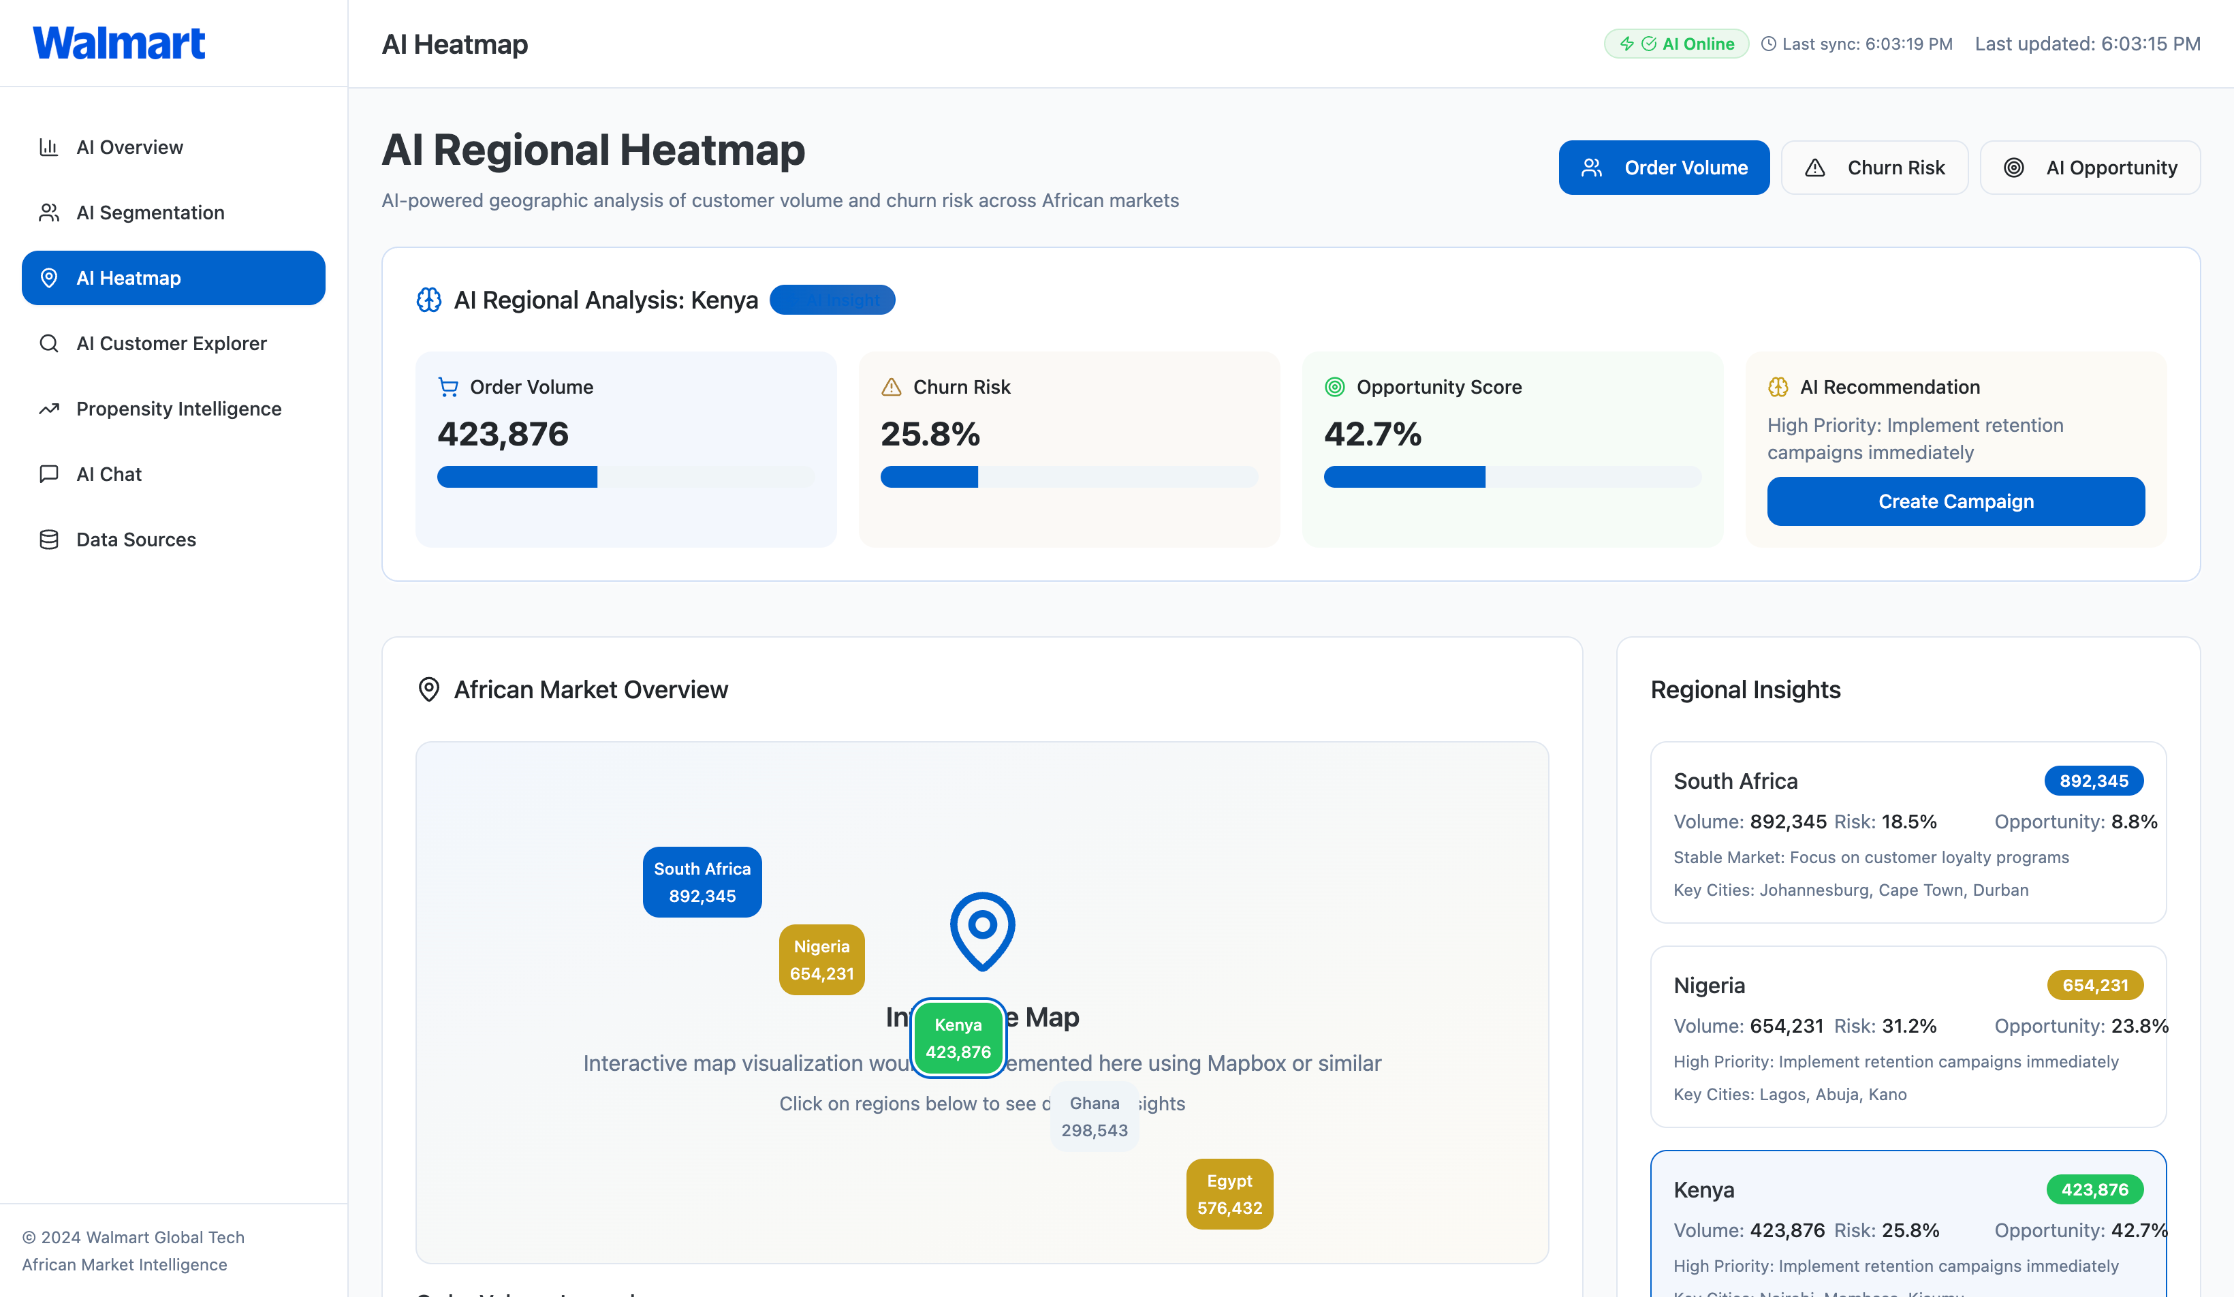Switch heatmap to AI Opportunity view

2090,168
